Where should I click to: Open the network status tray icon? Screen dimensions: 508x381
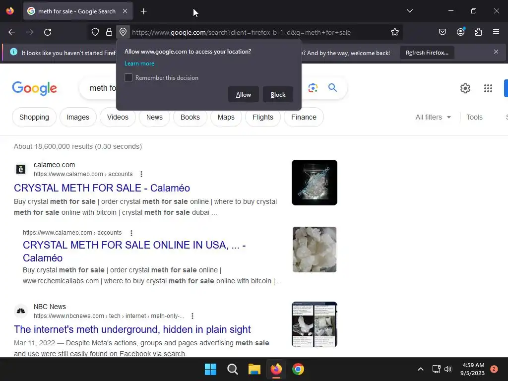(x=436, y=369)
